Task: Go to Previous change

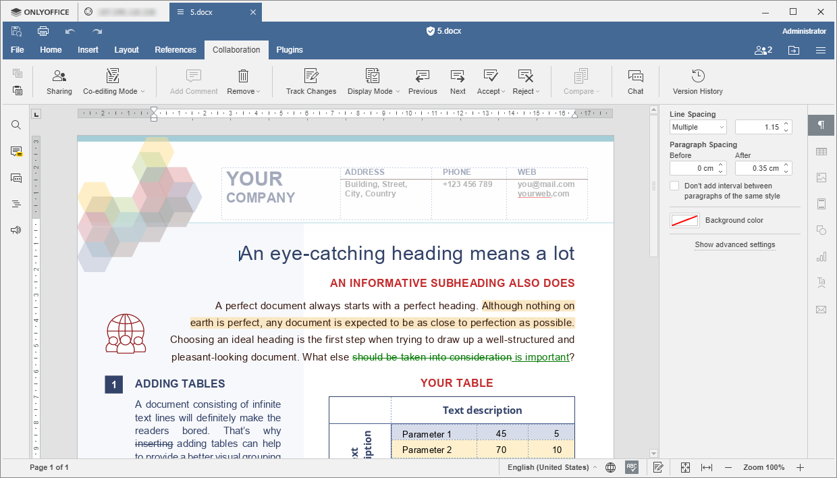Action: 423,76
